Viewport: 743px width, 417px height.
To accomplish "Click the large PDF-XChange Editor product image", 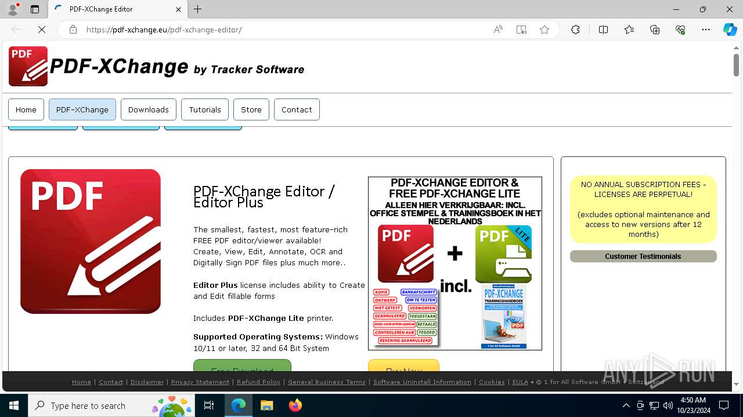I will tap(91, 242).
